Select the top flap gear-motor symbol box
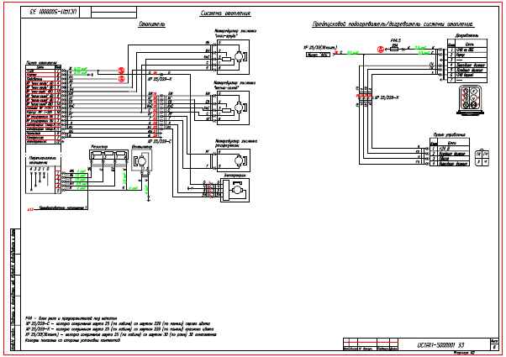 233,57
